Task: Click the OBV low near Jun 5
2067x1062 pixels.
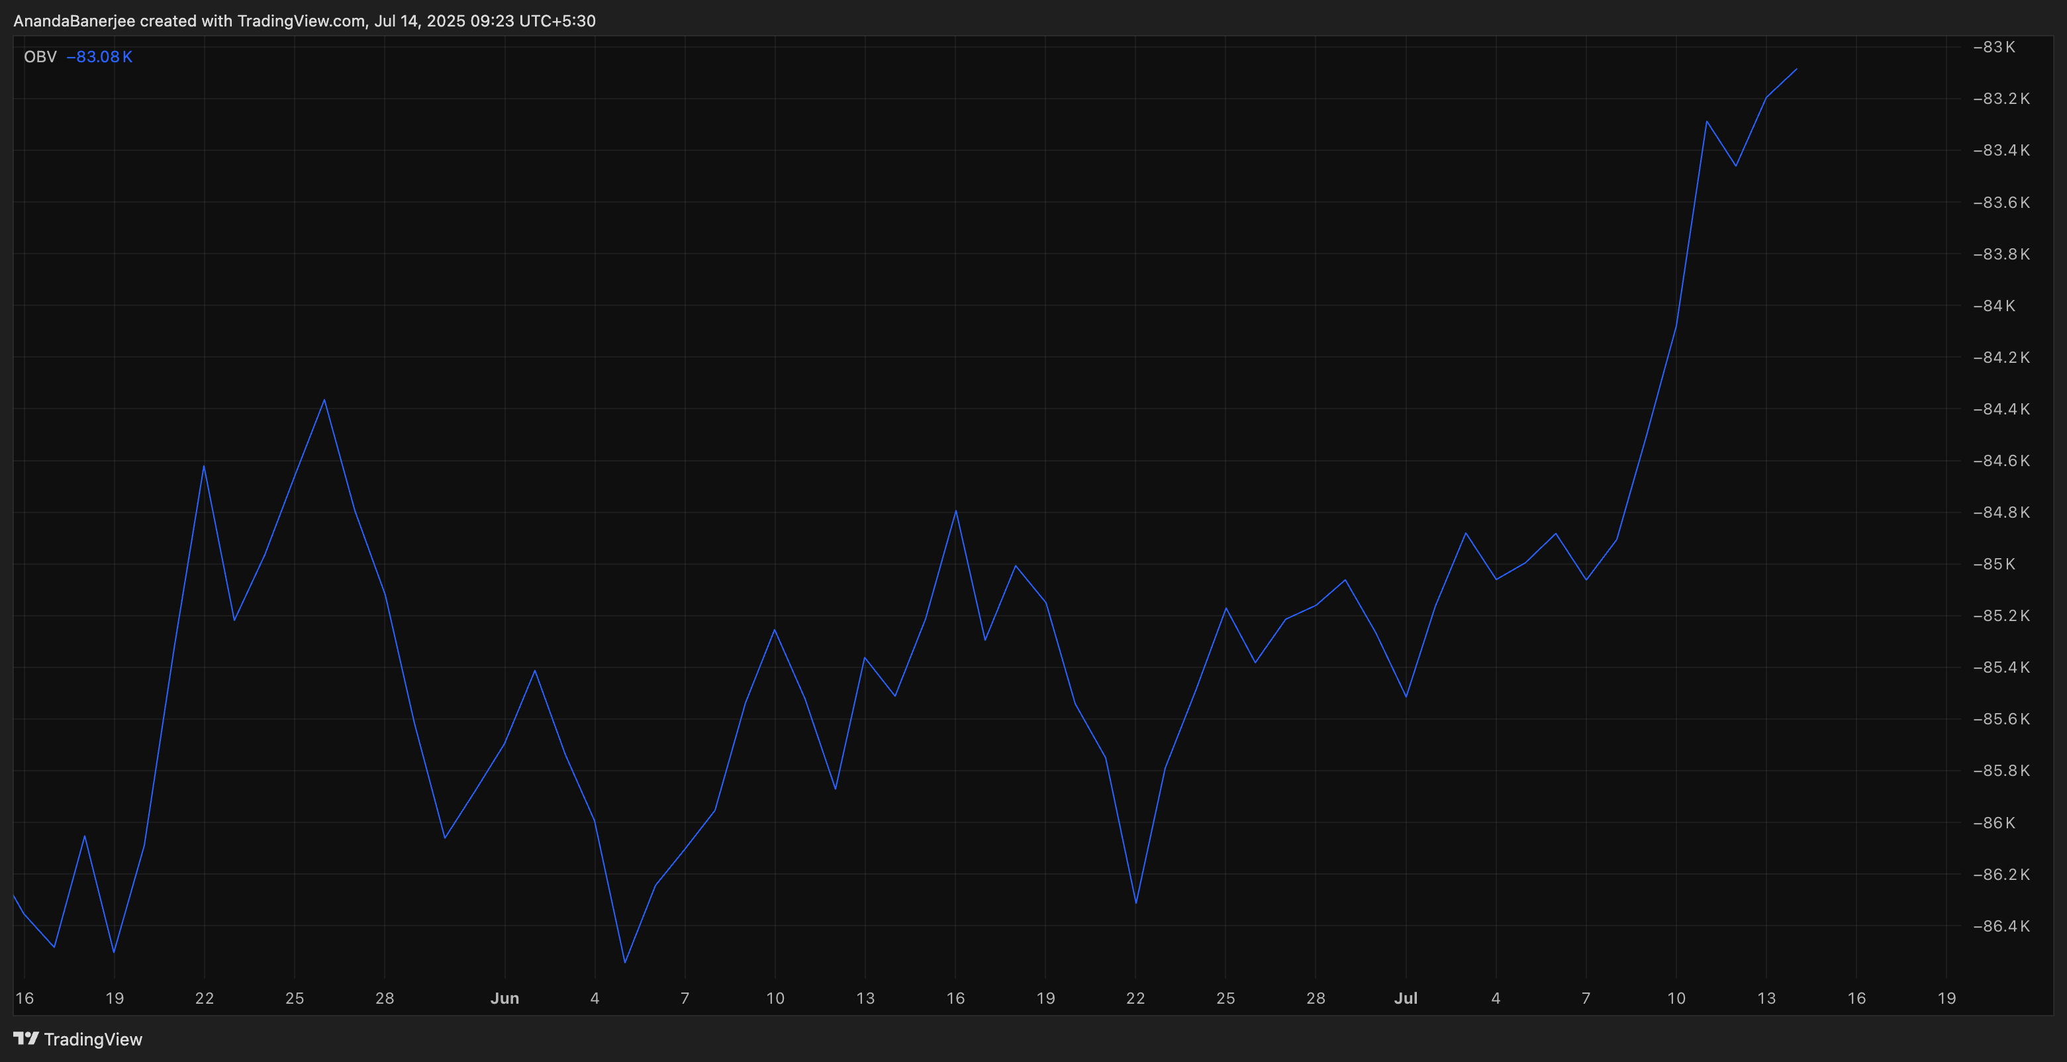Action: (625, 961)
